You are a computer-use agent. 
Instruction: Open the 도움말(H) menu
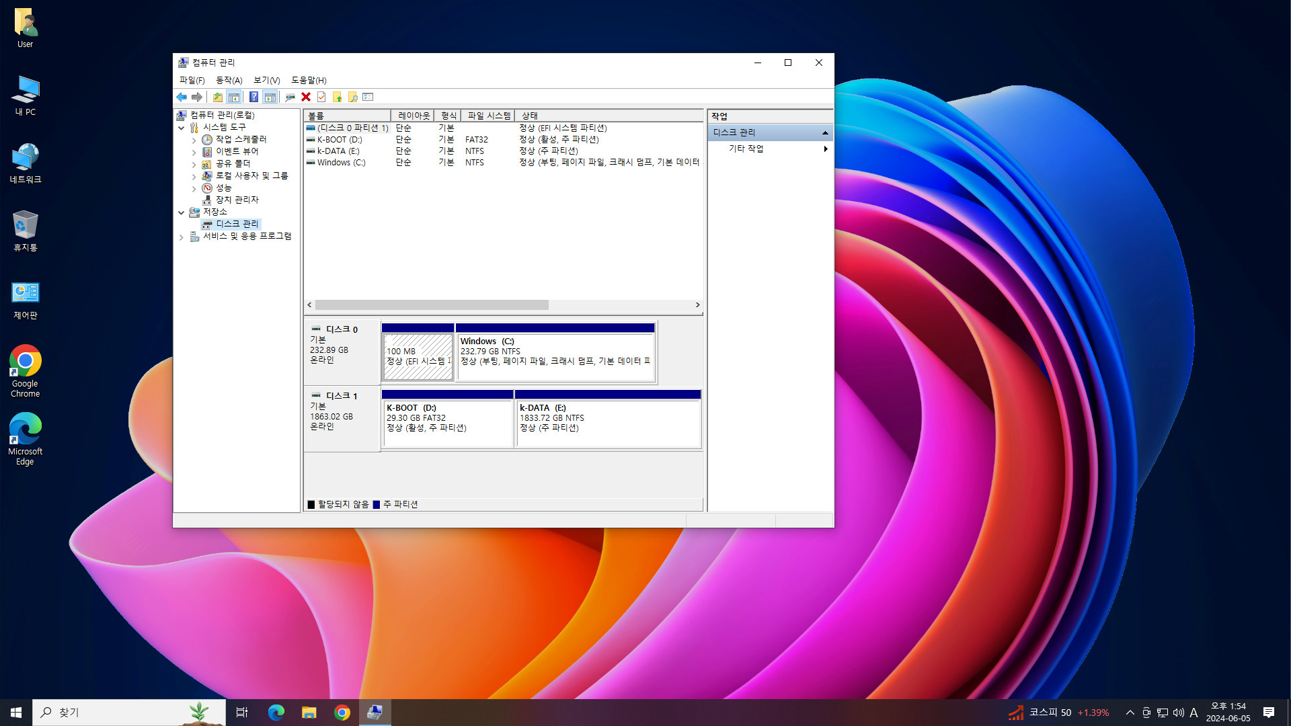pyautogui.click(x=309, y=80)
